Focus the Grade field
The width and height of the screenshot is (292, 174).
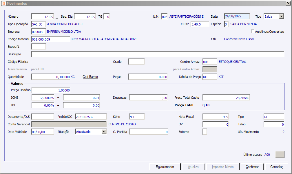pos(136,62)
